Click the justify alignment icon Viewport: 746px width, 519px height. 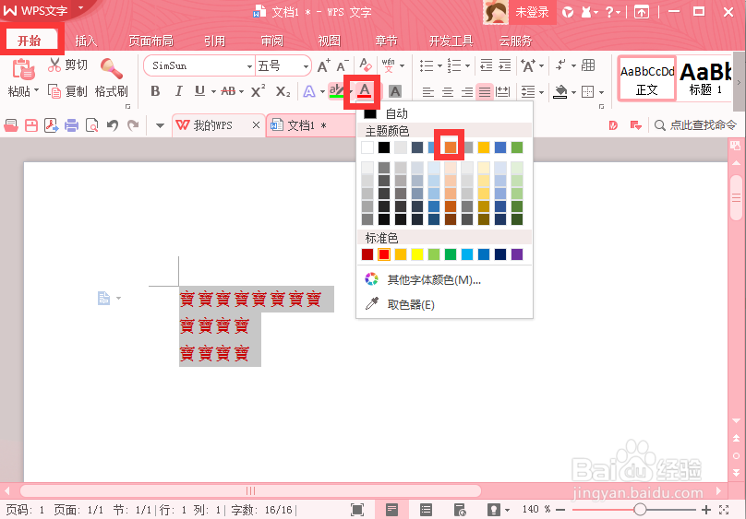(485, 91)
